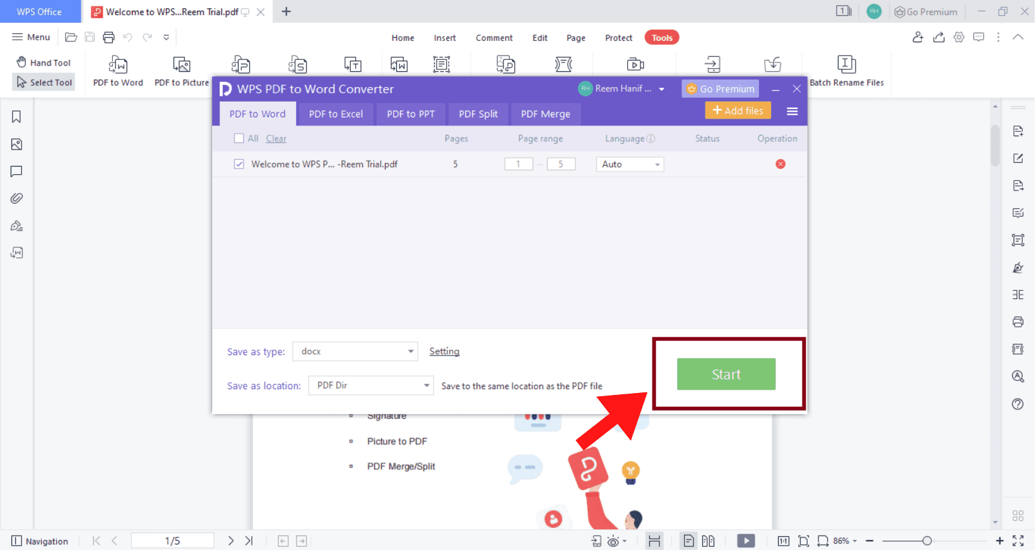Open the Setting link
This screenshot has height=557, width=1036.
coord(445,352)
